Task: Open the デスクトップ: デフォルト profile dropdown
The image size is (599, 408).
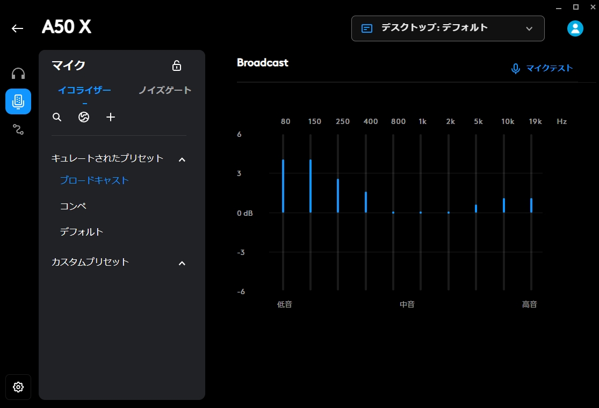Action: pyautogui.click(x=448, y=28)
